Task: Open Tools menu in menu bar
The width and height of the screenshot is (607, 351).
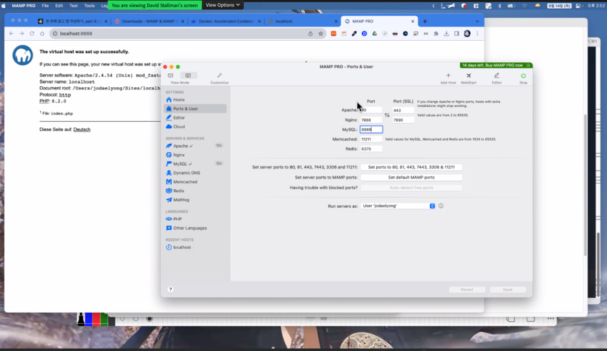Action: click(89, 6)
